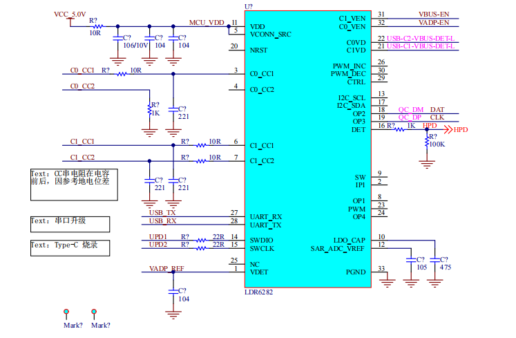516x338 pixels.
Task: Select the I2C_SCL pin name
Action: 352,98
